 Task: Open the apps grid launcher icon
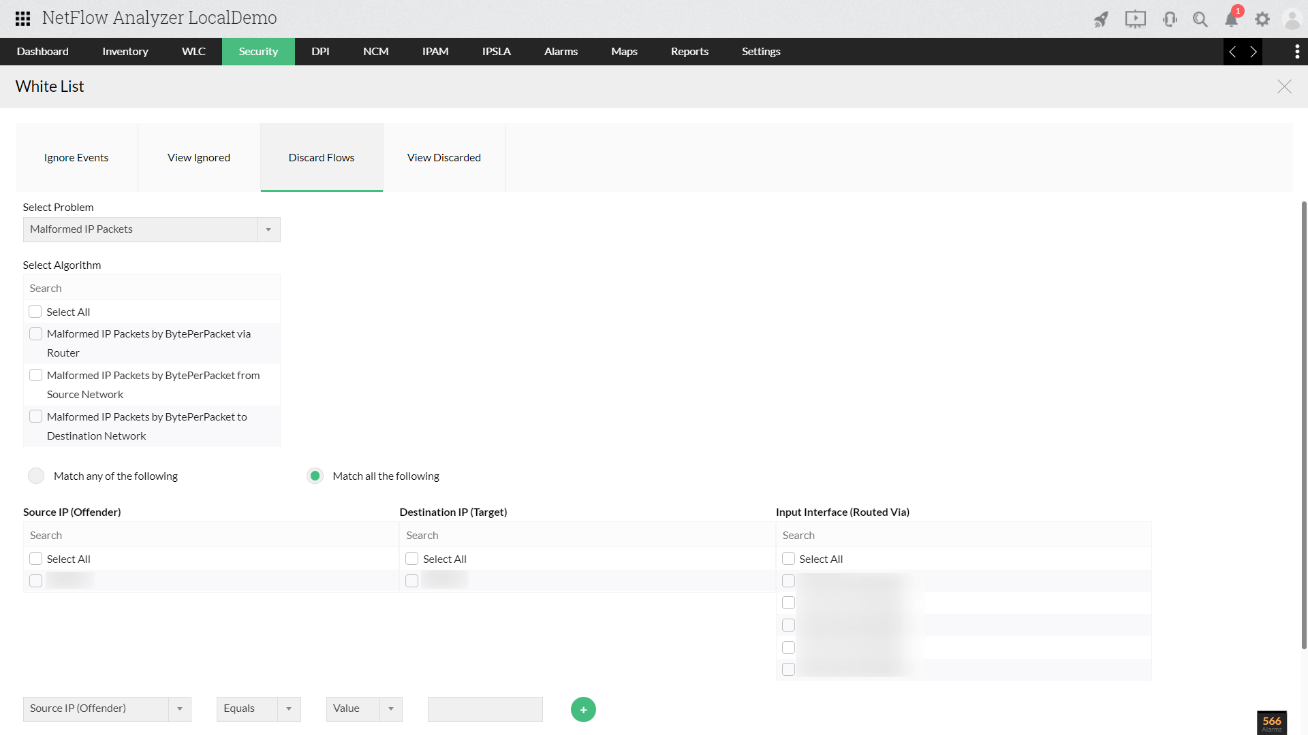pyautogui.click(x=22, y=18)
